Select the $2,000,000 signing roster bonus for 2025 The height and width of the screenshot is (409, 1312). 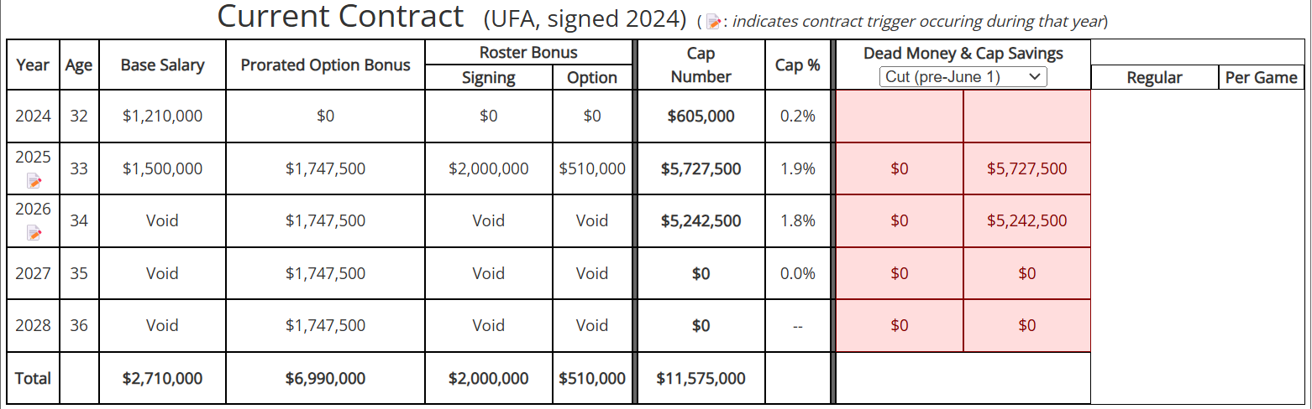click(x=488, y=168)
